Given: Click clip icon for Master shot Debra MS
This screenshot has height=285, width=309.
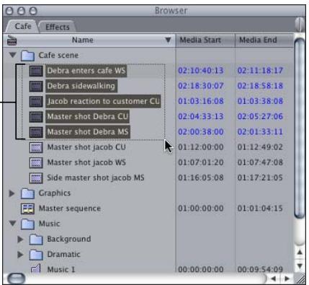Looking at the screenshot, I should tap(36, 132).
